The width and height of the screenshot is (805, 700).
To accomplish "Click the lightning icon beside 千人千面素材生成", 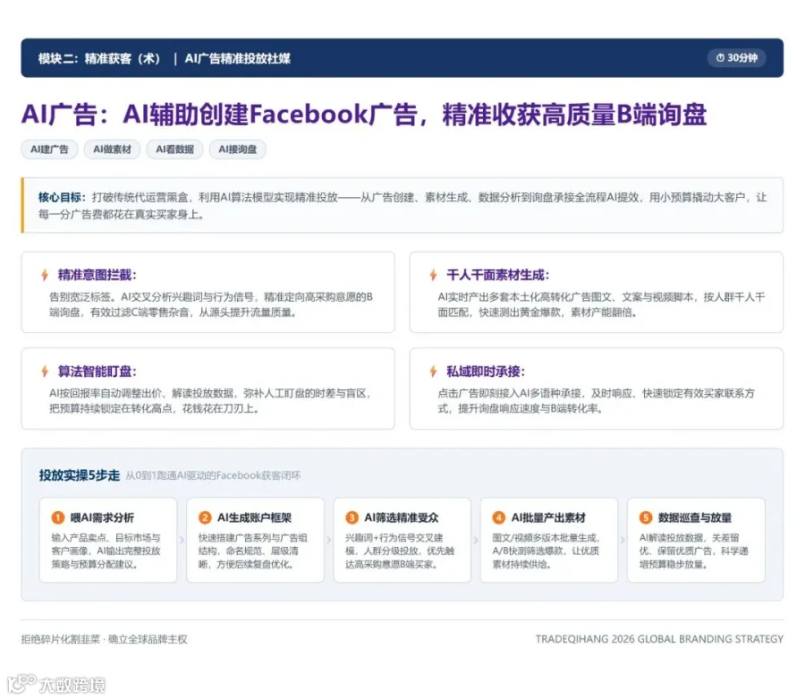I will (433, 275).
